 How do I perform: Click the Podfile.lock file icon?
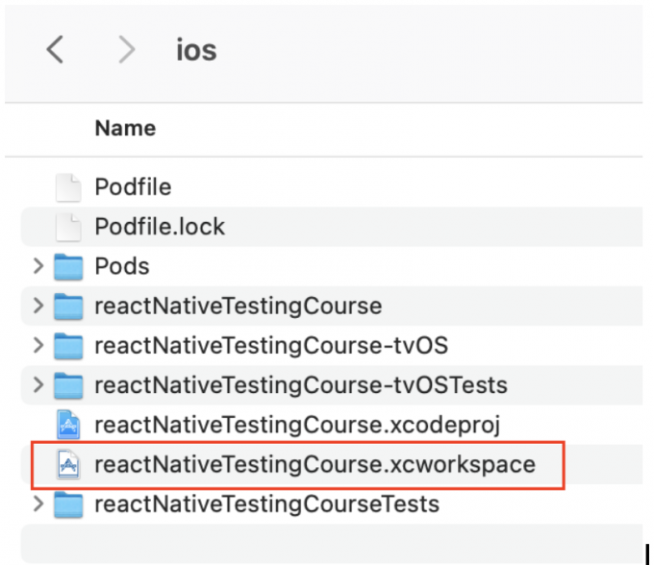point(68,227)
